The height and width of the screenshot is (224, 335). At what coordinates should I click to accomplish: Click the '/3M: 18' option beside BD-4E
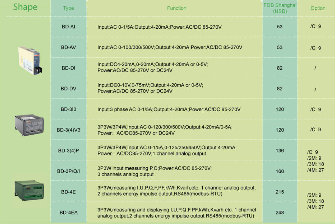315,201
